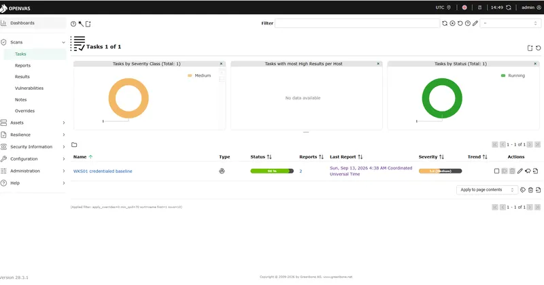Open the saved filter dropdown
The width and height of the screenshot is (544, 285).
(x=510, y=23)
